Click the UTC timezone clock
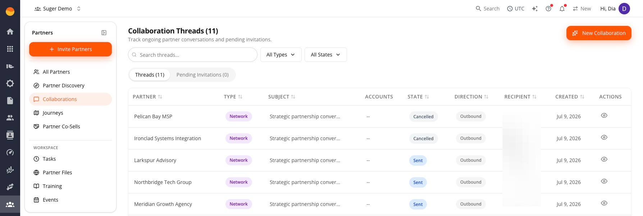The image size is (643, 216). point(516,9)
